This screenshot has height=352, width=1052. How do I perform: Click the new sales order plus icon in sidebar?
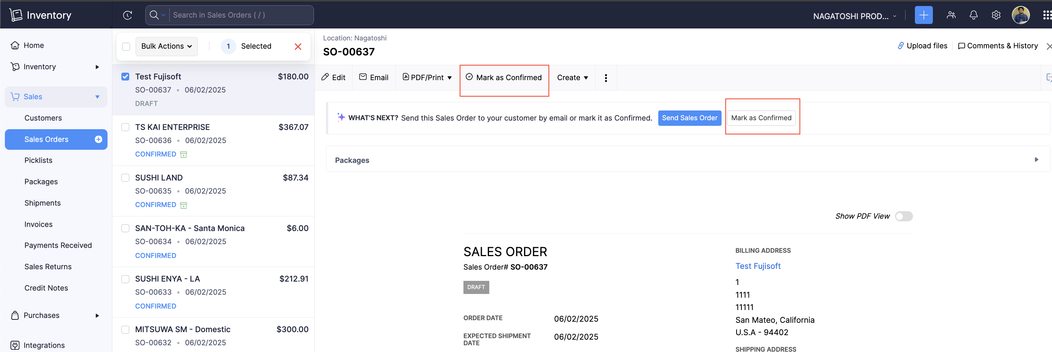pos(99,139)
